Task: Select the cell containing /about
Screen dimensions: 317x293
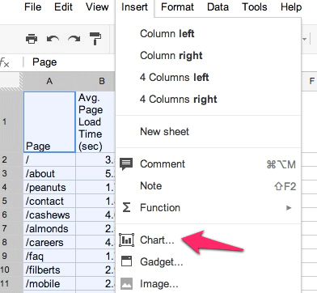Action: click(49, 173)
